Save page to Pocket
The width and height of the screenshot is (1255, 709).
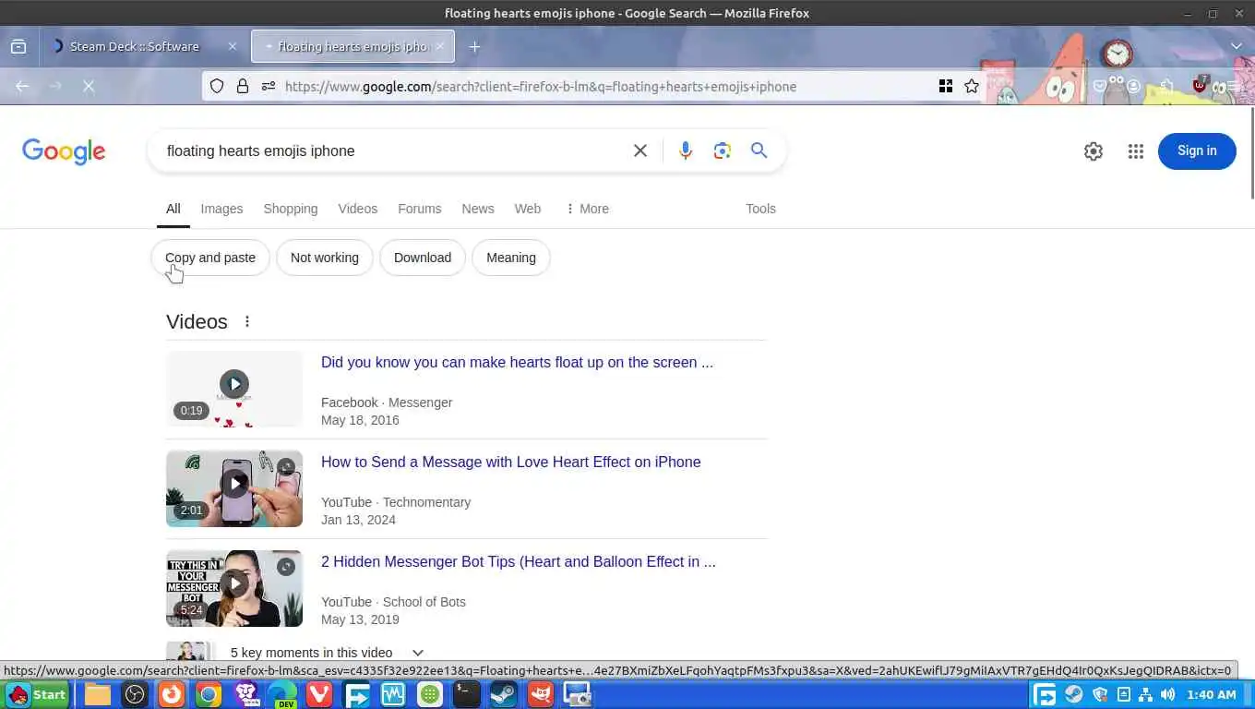(x=1100, y=86)
